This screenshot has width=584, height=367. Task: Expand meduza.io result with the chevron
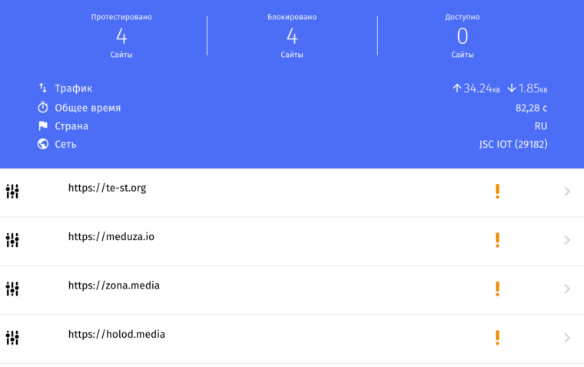tap(567, 240)
